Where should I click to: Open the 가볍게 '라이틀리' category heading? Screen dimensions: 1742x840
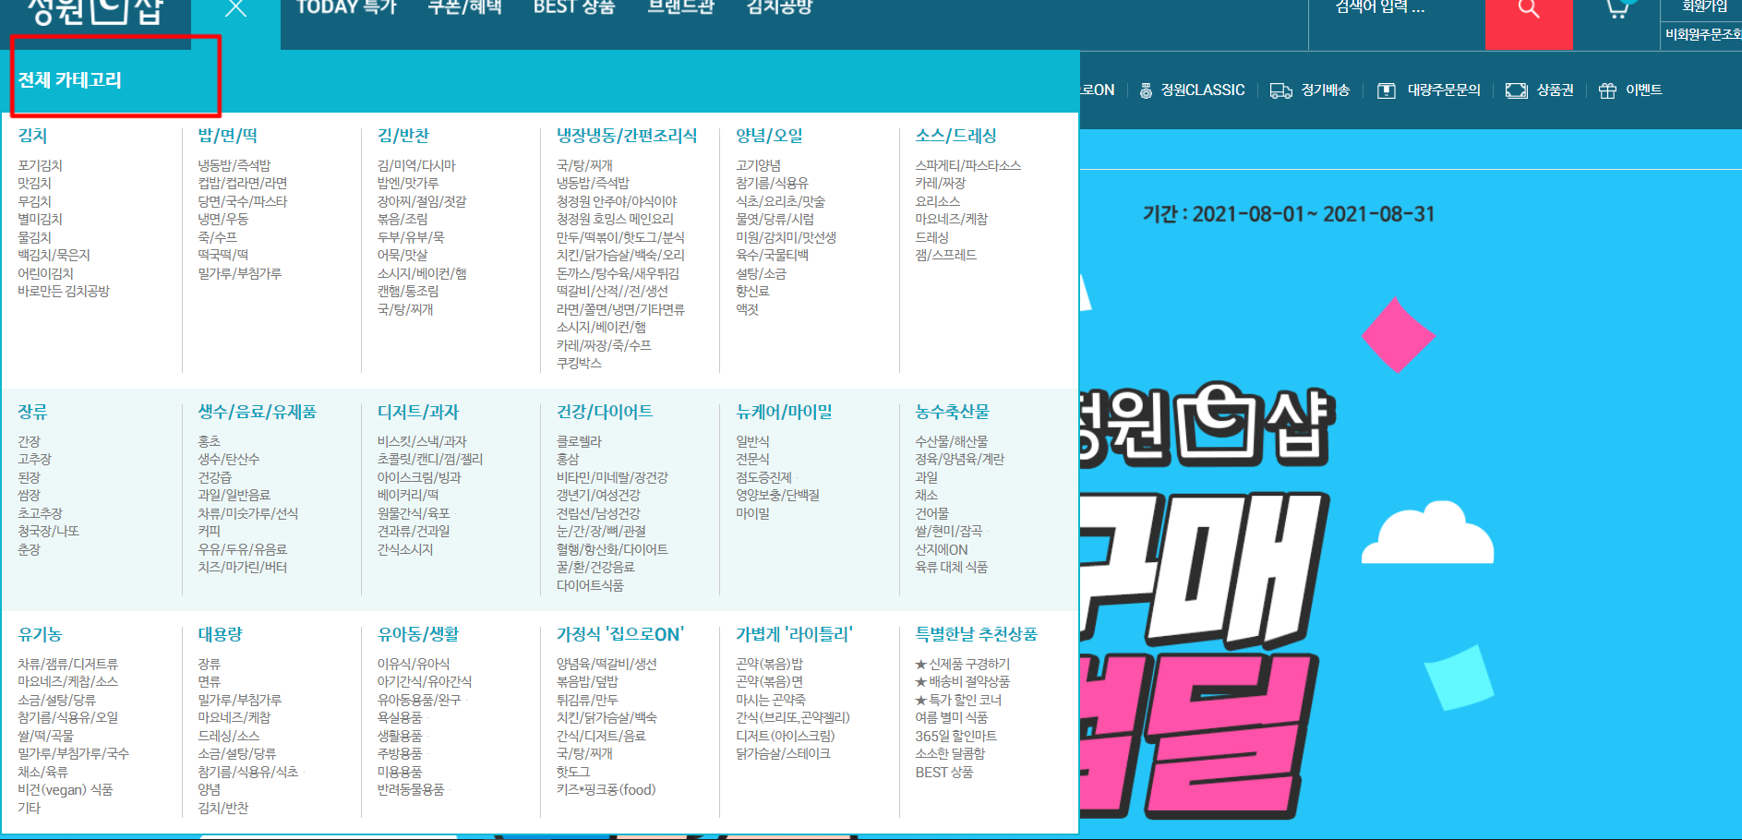pyautogui.click(x=794, y=634)
